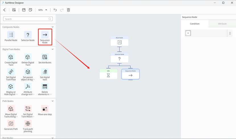Click the Move one step node
This screenshot has height=139, width=236.
coord(45,109)
